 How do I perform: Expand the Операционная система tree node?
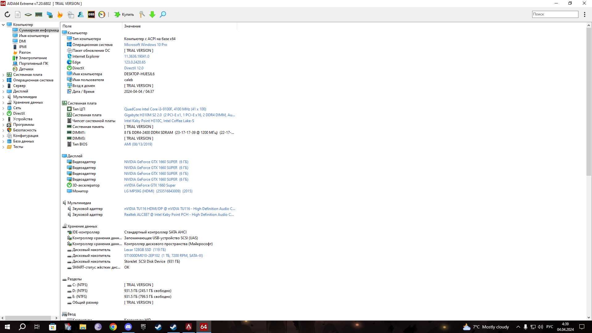point(3,80)
